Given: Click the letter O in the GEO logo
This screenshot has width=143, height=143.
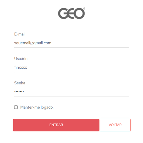Looking at the screenshot, I should point(79,13).
